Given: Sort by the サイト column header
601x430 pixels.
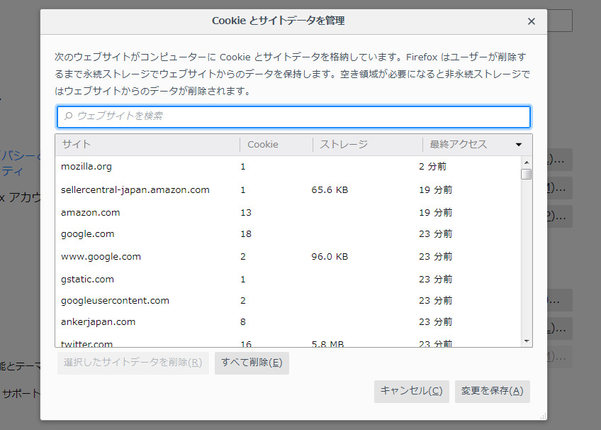Looking at the screenshot, I should coord(147,145).
